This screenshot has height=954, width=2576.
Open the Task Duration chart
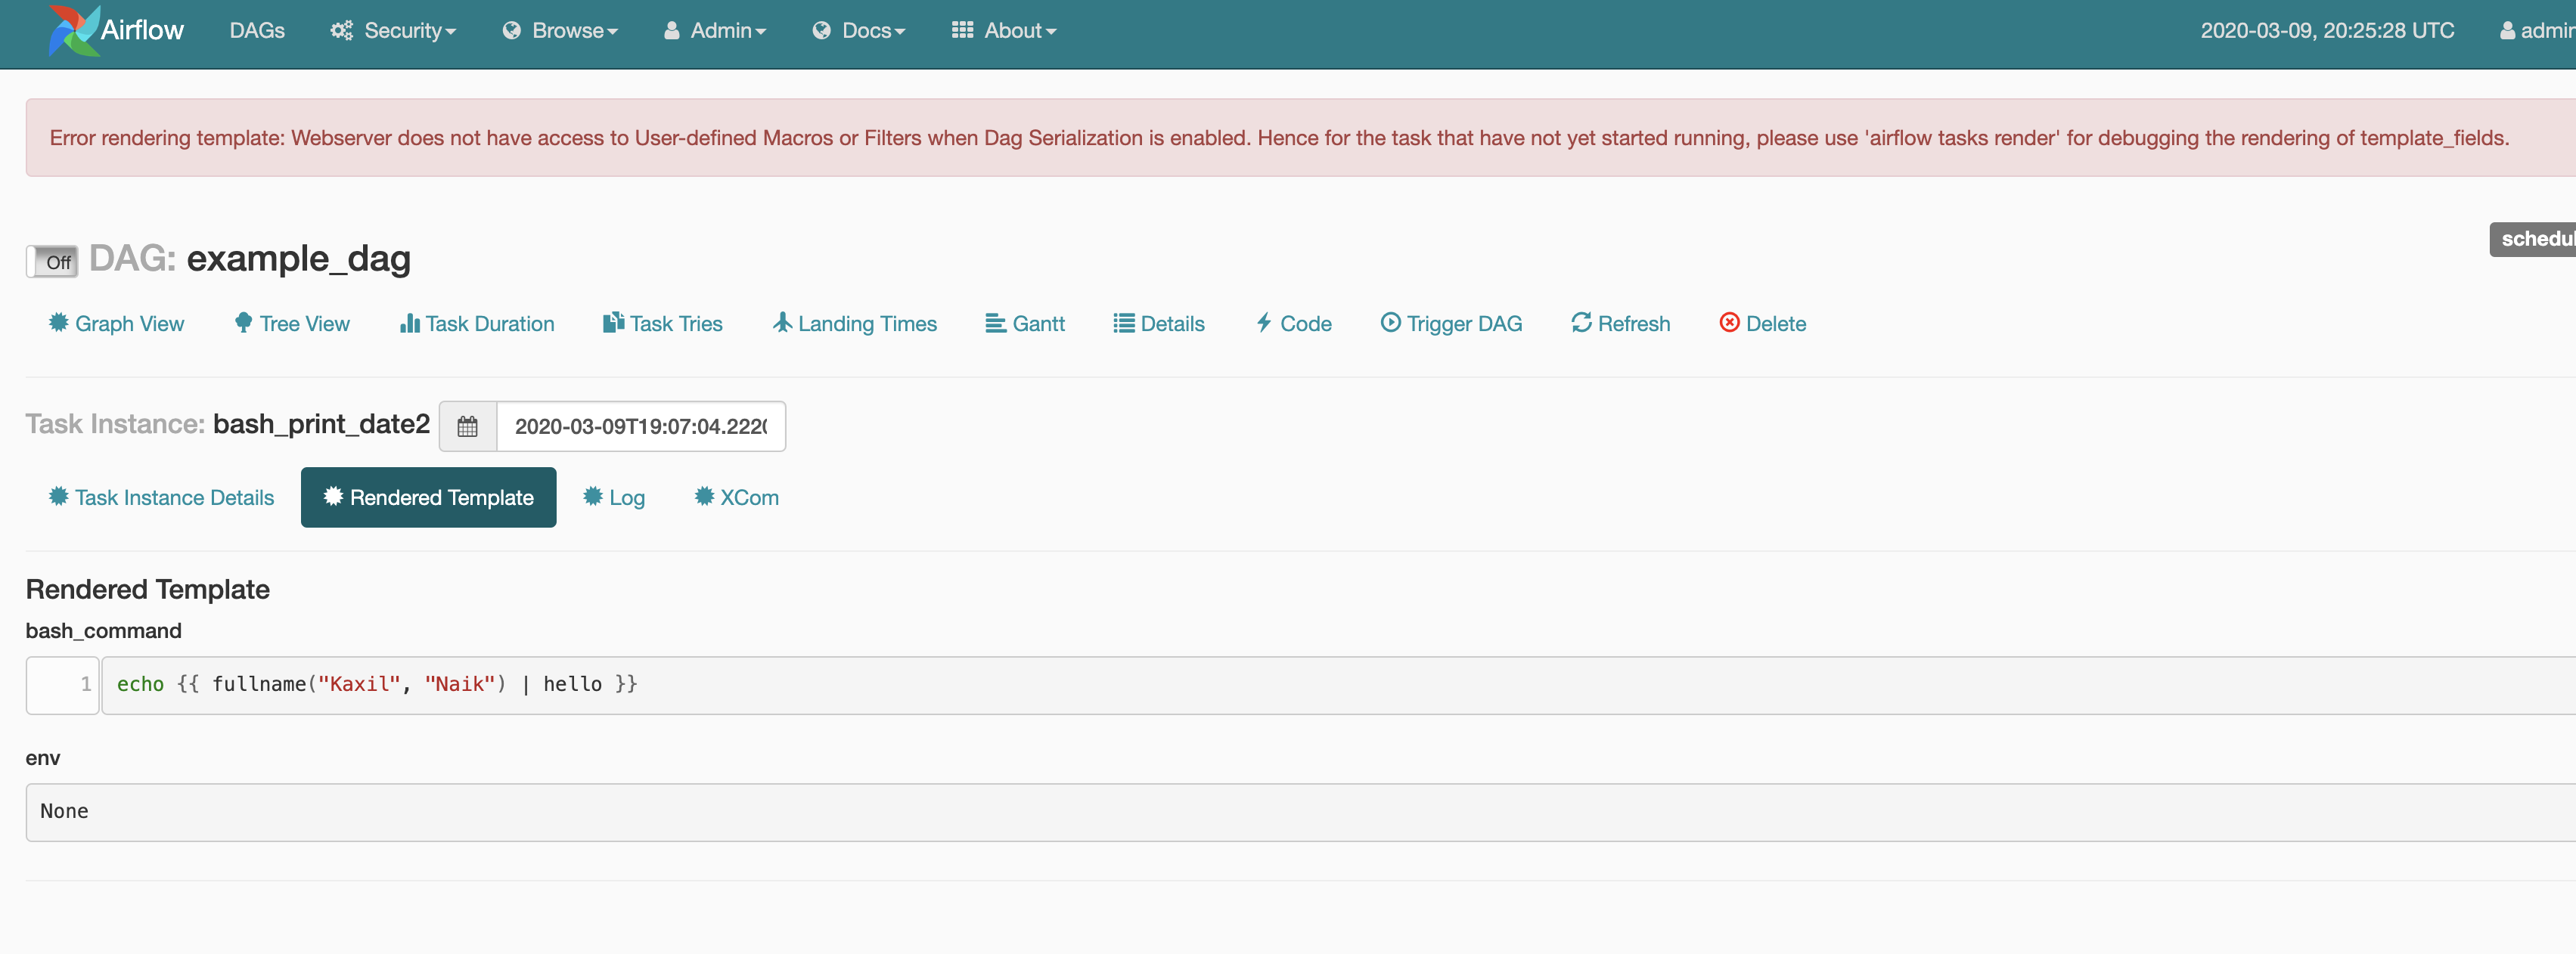pyautogui.click(x=477, y=323)
